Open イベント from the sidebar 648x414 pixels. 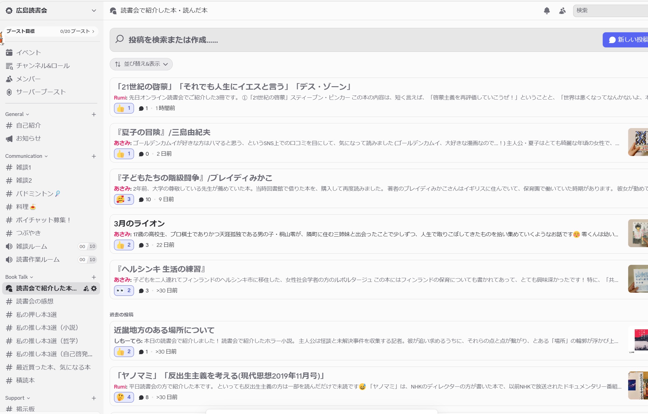point(28,53)
